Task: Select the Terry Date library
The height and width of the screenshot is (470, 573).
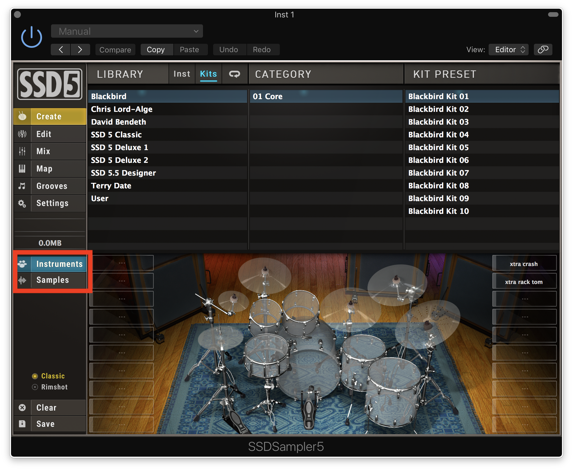Action: (168, 185)
